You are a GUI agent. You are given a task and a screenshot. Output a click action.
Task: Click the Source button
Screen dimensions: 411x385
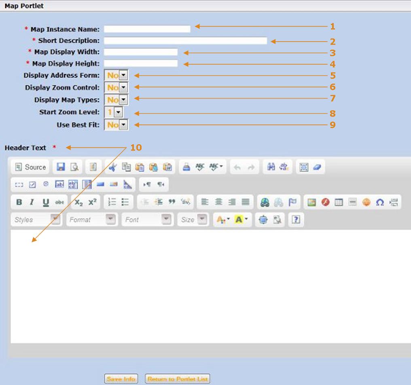click(x=30, y=167)
